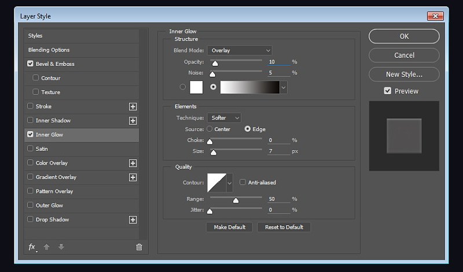Click the Range slider handle
The image size is (463, 272).
coord(236,201)
